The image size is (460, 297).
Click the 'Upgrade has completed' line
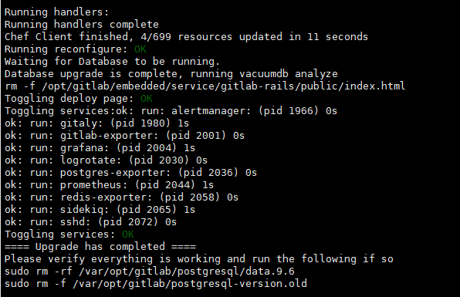[x=100, y=247]
